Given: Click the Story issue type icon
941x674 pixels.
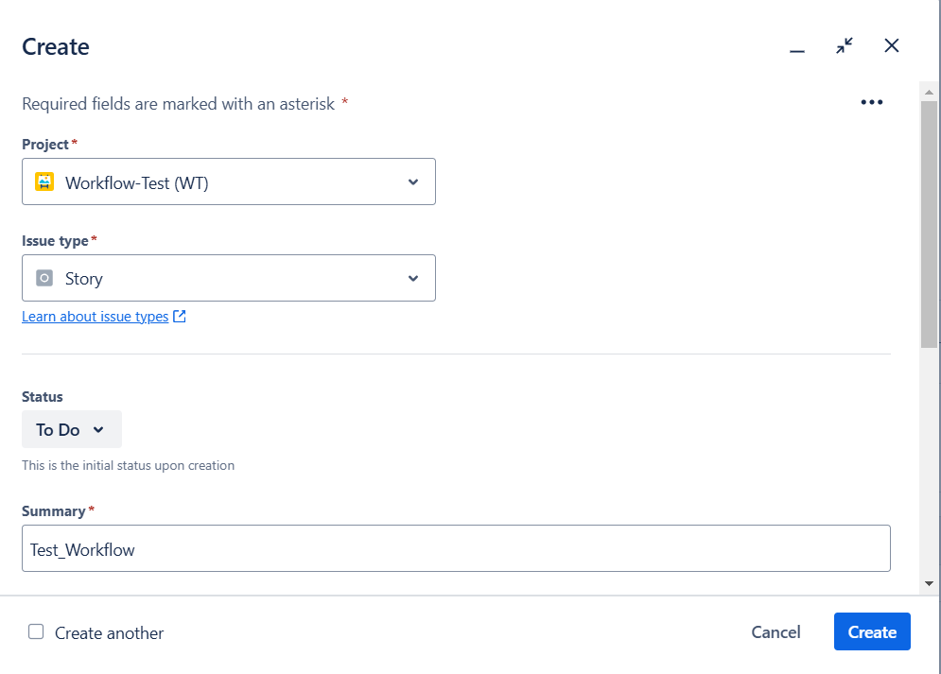Looking at the screenshot, I should [44, 279].
